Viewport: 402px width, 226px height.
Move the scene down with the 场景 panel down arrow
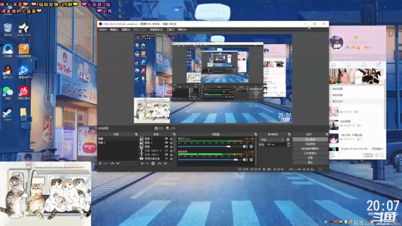coord(118,164)
